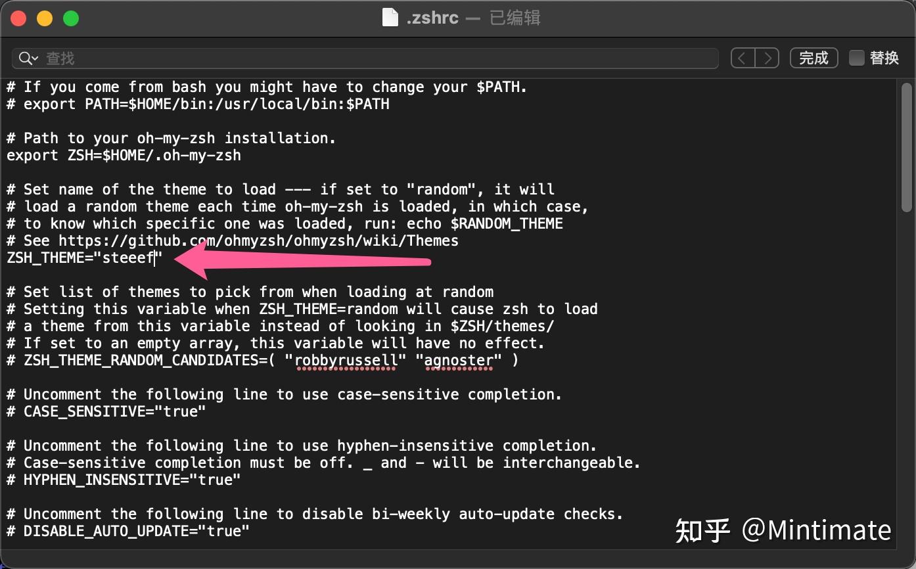Click inside the 查找 search field
Image resolution: width=916 pixels, height=569 pixels.
[x=263, y=58]
